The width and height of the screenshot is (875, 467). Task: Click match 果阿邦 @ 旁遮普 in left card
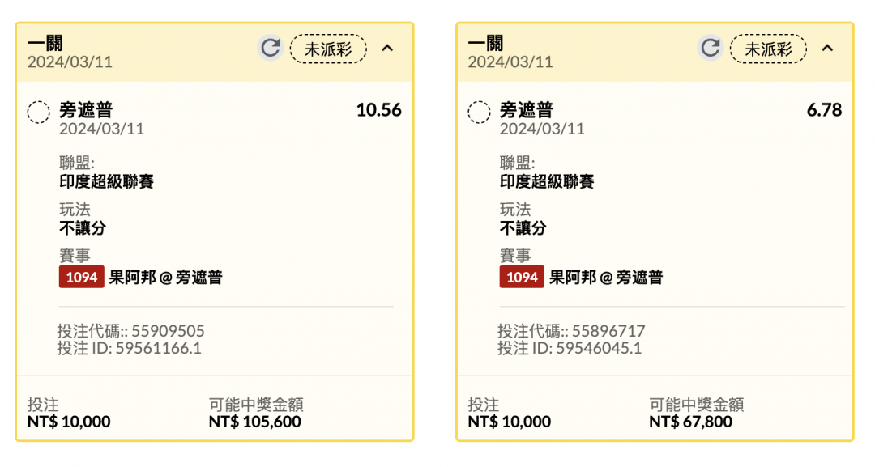[166, 277]
